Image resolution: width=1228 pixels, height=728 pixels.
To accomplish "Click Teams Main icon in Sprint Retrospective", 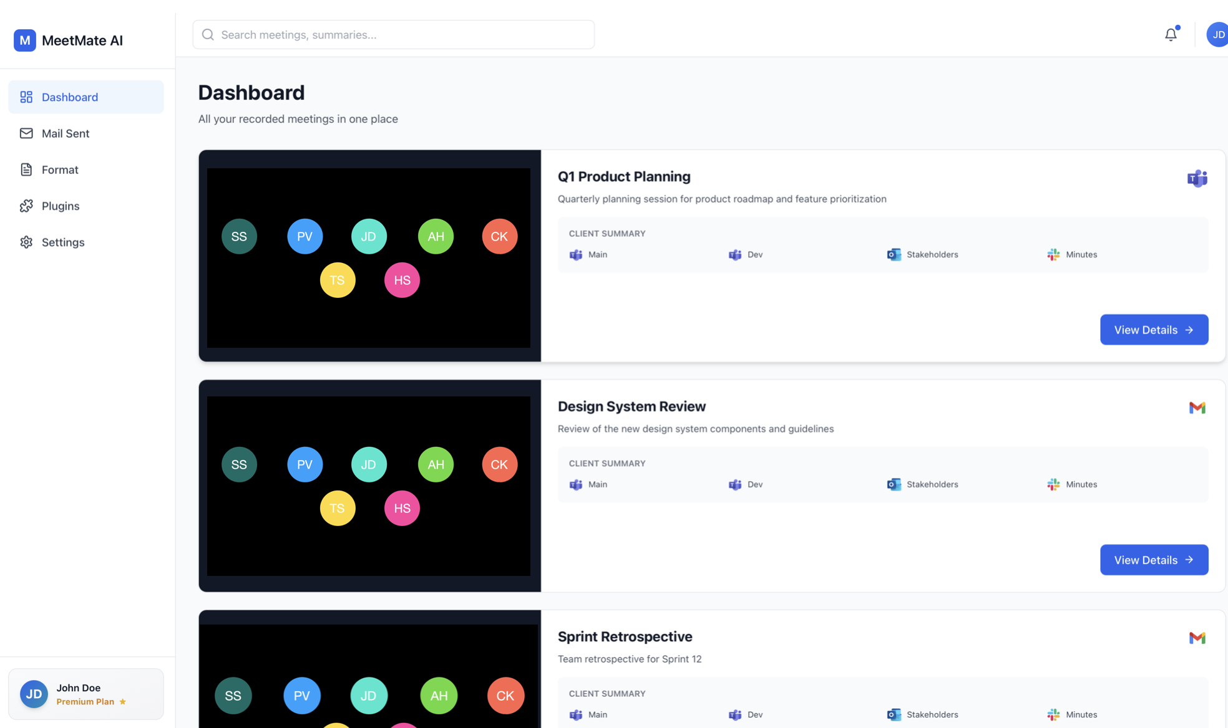I will click(575, 714).
